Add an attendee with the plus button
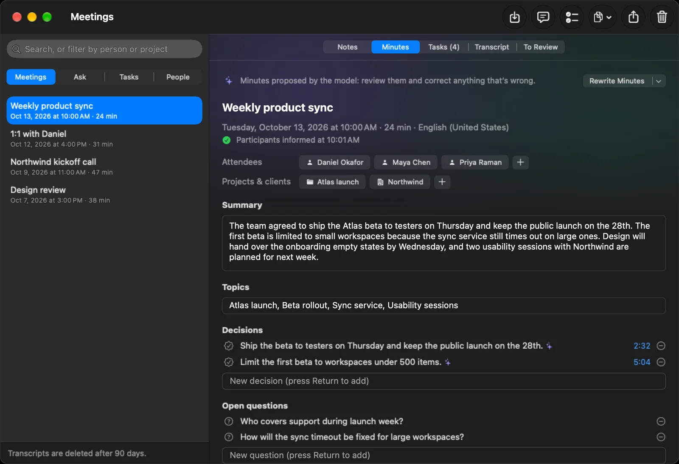Screen dimensions: 679x464 pyautogui.click(x=520, y=162)
